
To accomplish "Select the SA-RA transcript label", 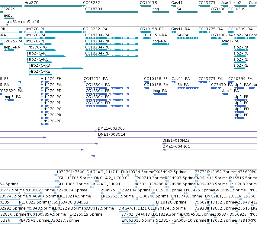I will click(x=183, y=35).
